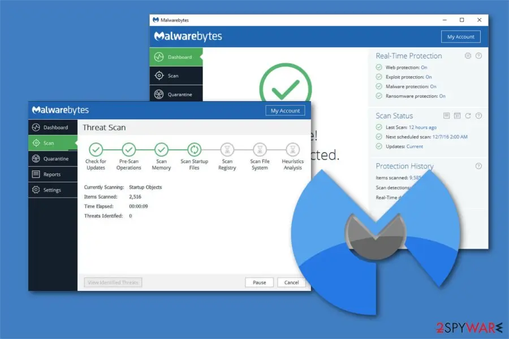Click My Account in the front window
509x339 pixels.
click(x=285, y=111)
